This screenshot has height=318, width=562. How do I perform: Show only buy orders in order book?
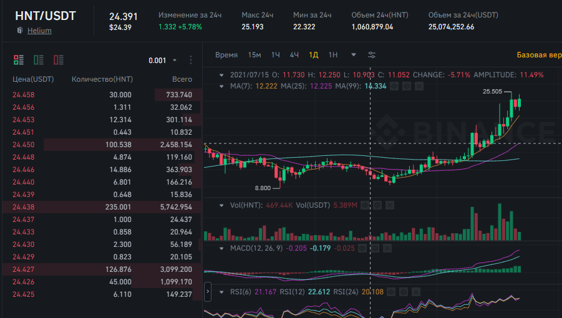39,60
